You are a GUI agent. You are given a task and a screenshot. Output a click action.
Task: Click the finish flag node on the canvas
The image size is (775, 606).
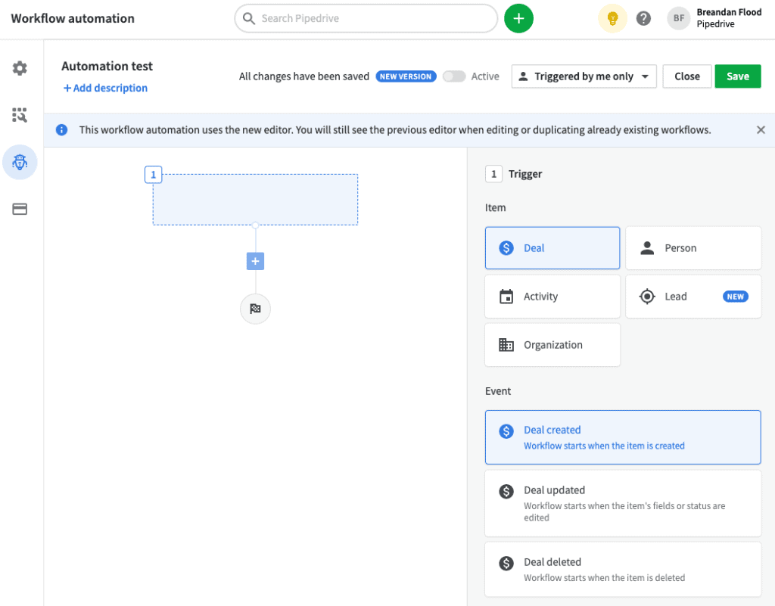(255, 309)
